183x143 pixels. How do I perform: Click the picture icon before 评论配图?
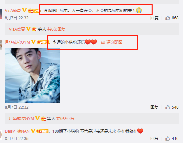[103, 42]
